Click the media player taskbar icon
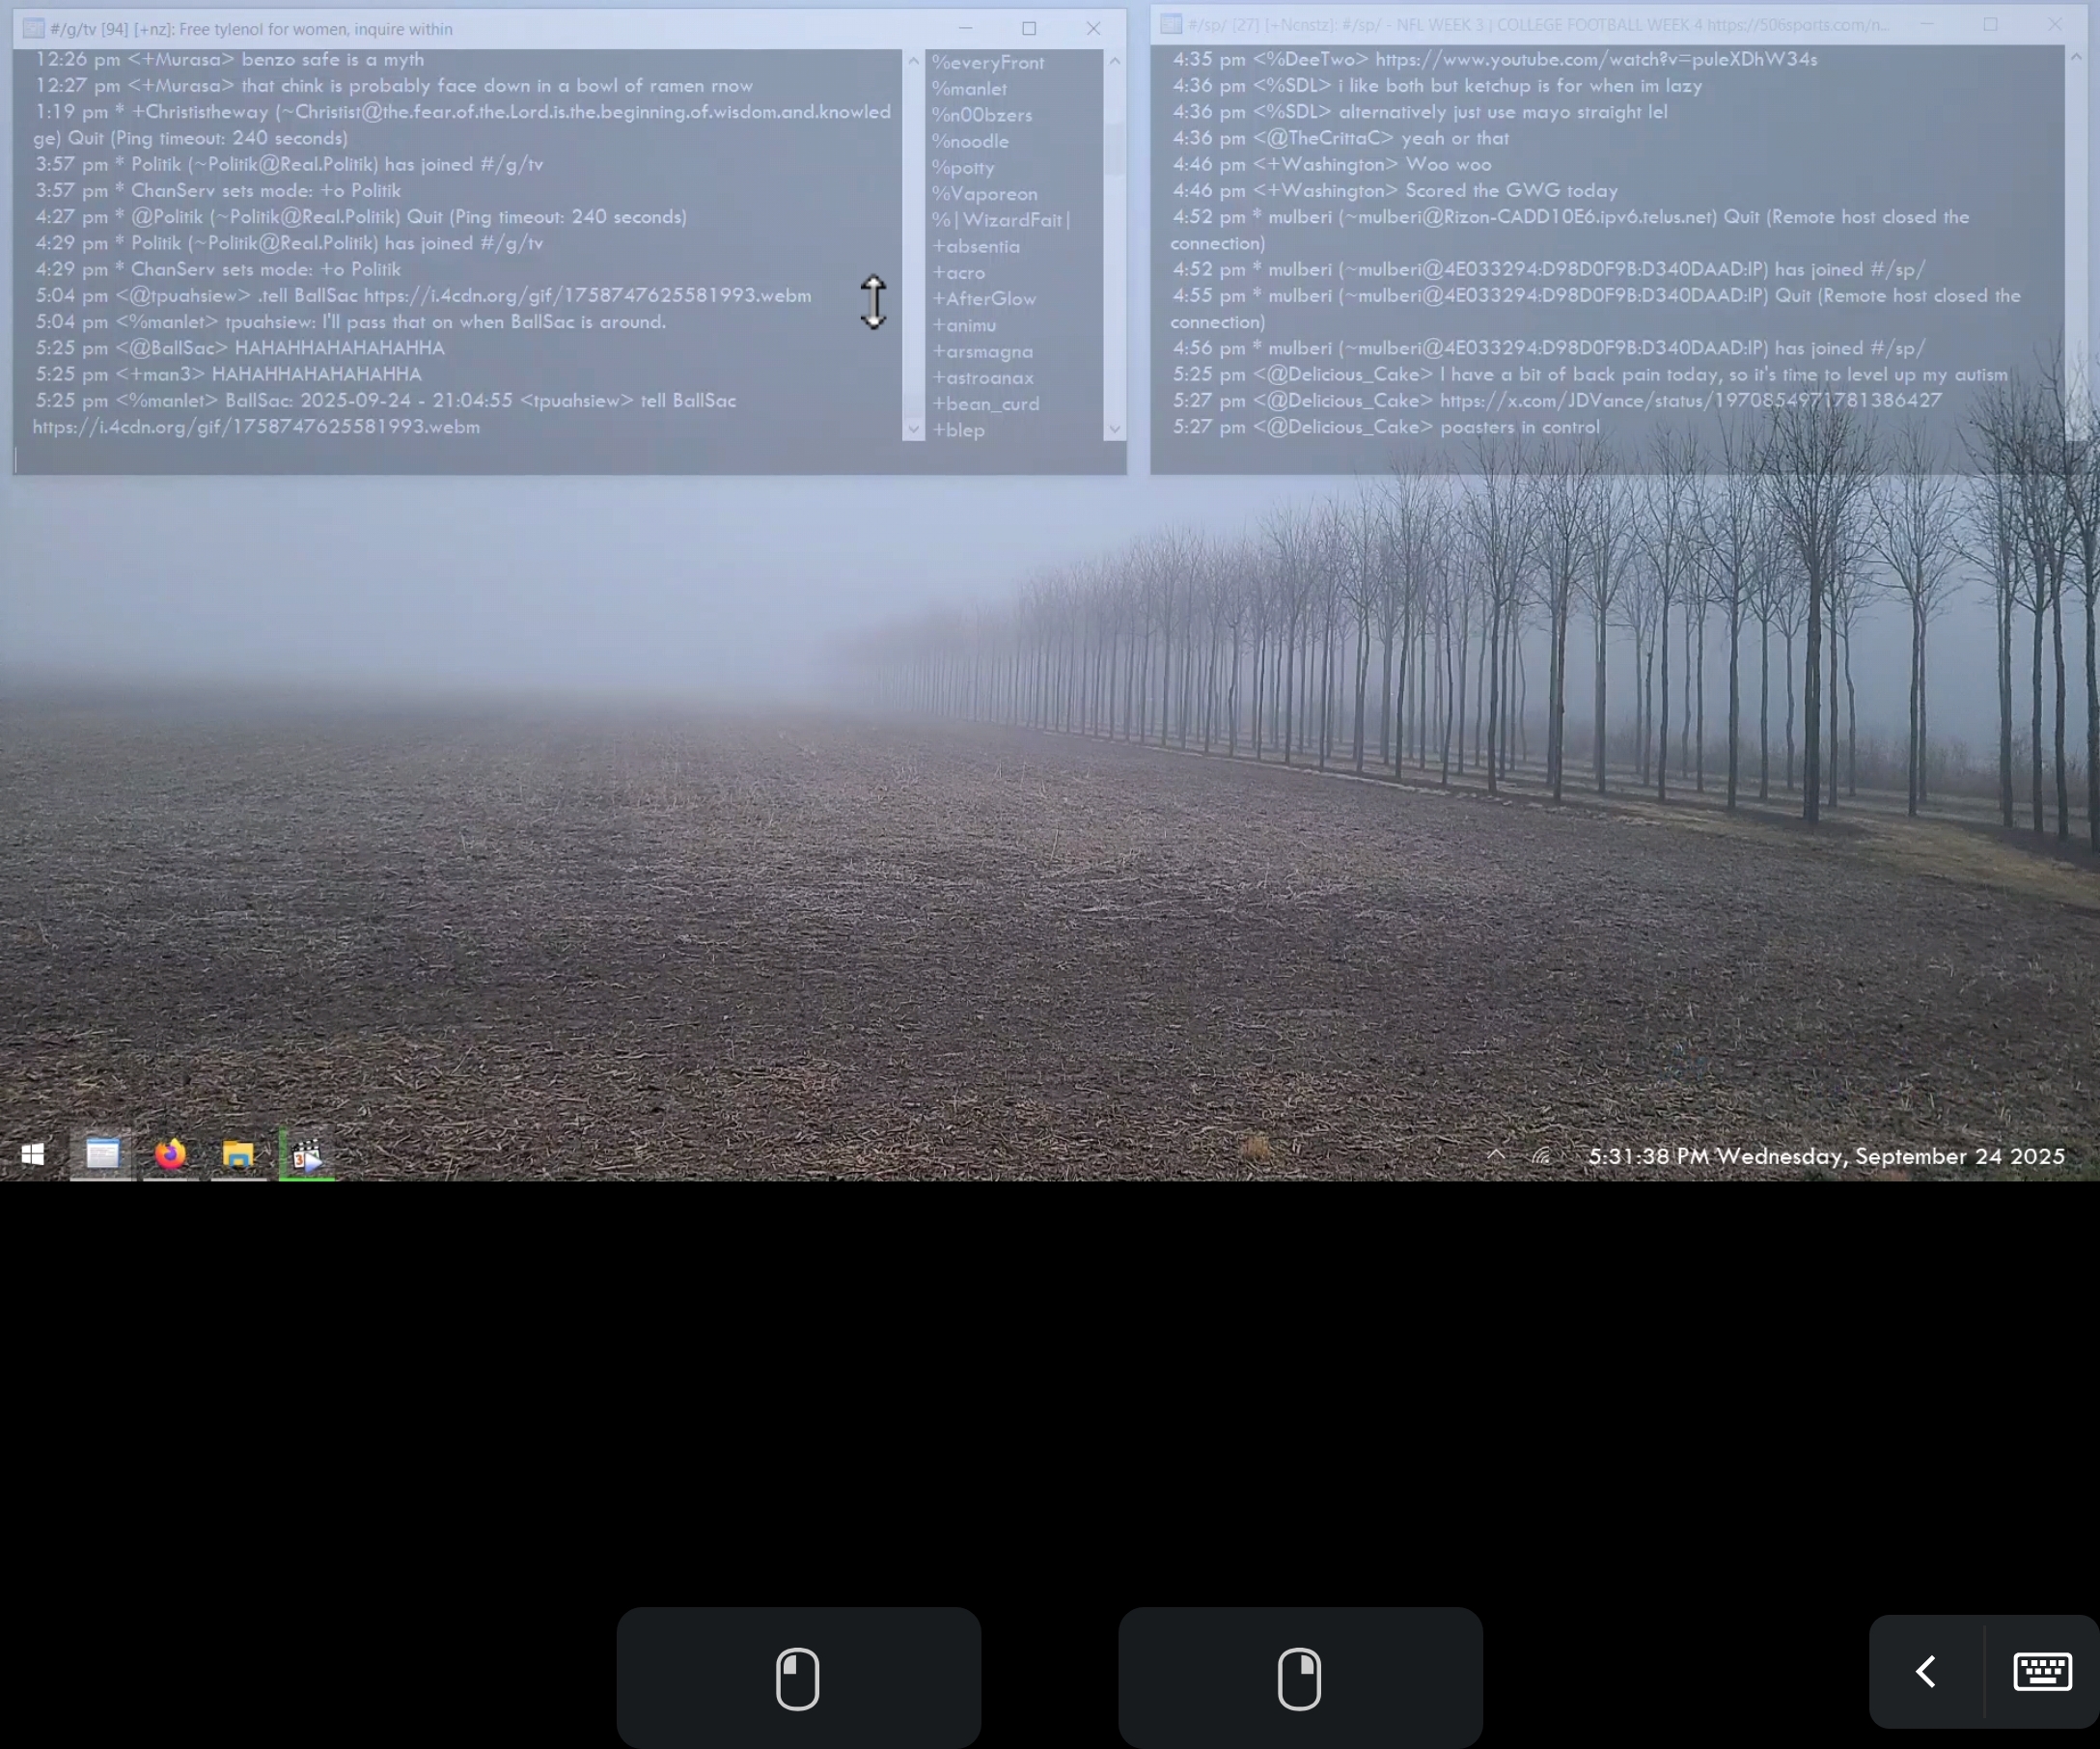The height and width of the screenshot is (1749, 2100). click(x=307, y=1155)
